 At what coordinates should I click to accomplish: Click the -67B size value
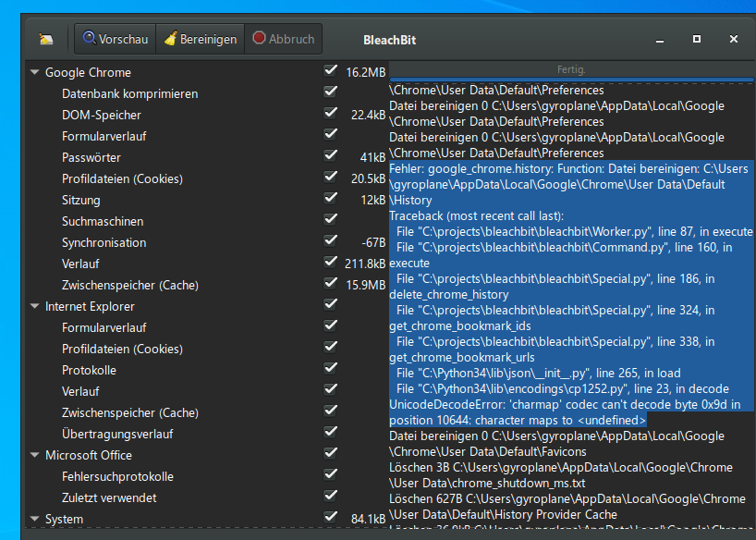pos(373,243)
